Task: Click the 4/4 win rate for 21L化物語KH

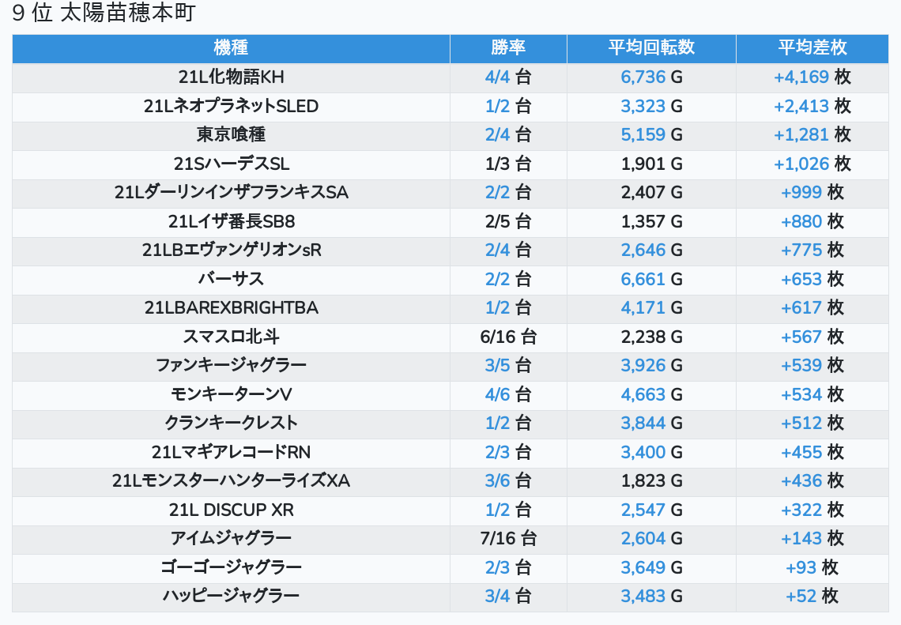Action: click(497, 77)
